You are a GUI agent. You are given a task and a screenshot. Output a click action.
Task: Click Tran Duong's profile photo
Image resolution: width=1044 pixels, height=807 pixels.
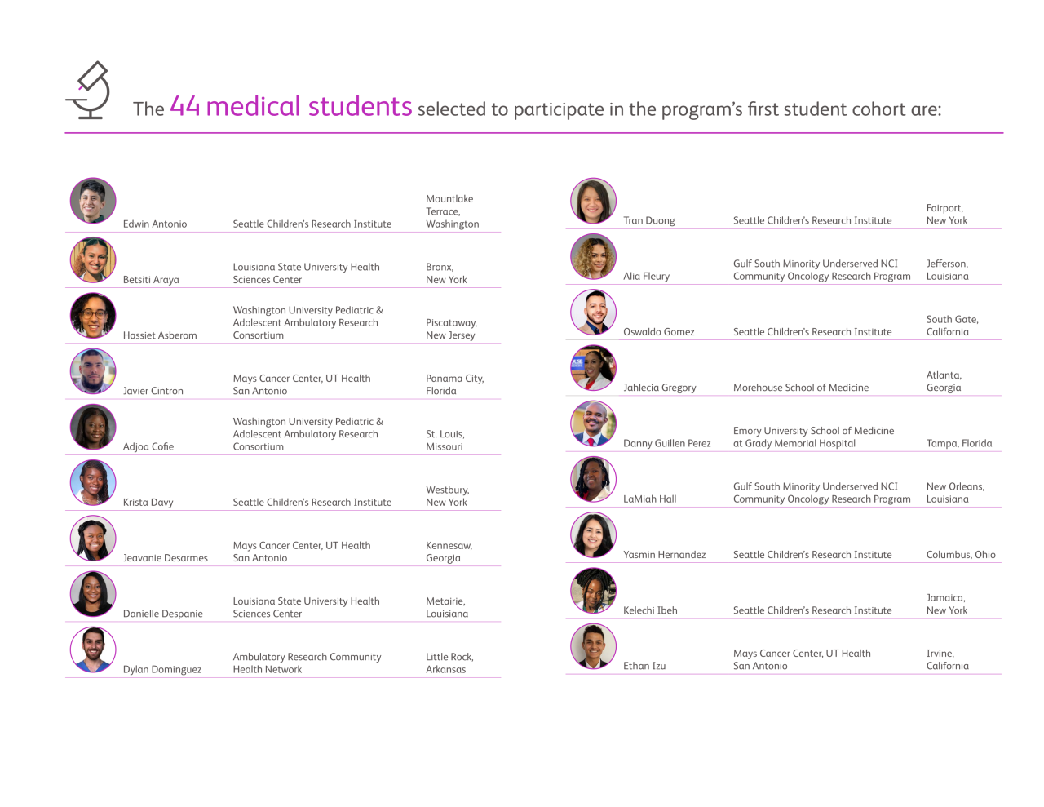593,201
